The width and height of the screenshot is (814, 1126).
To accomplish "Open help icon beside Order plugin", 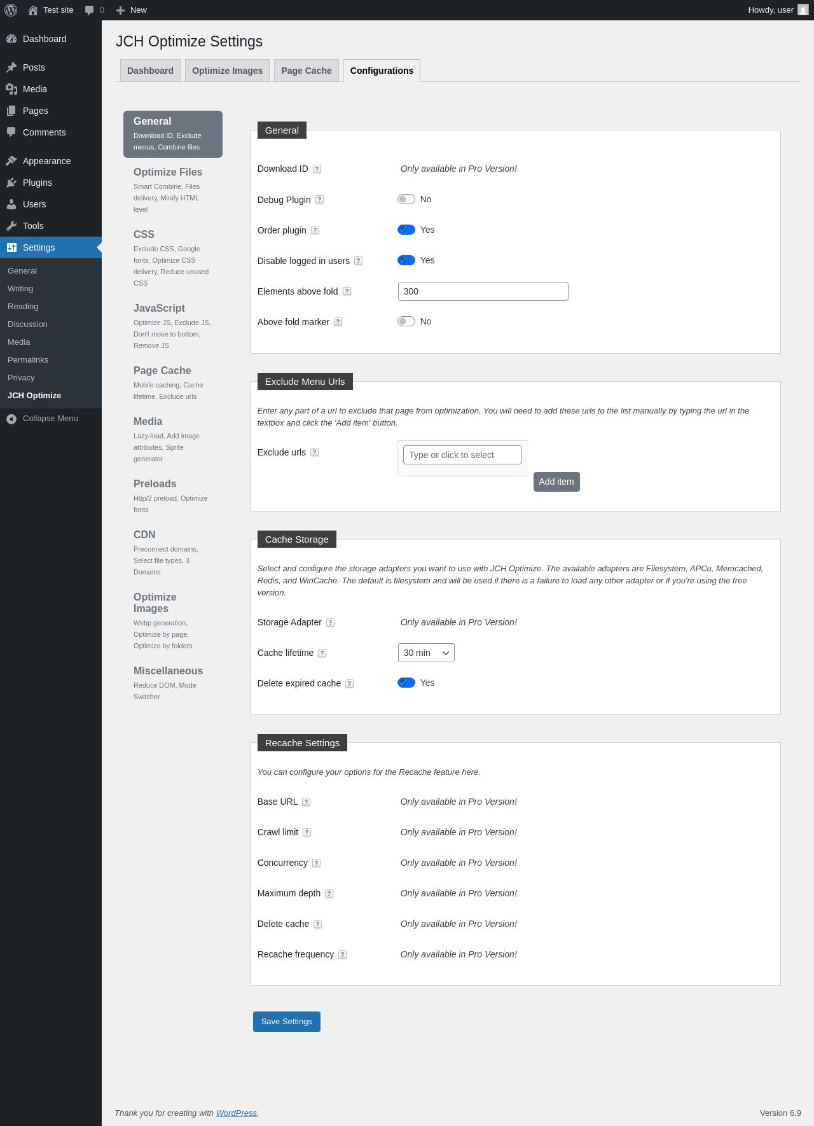I will pyautogui.click(x=315, y=230).
